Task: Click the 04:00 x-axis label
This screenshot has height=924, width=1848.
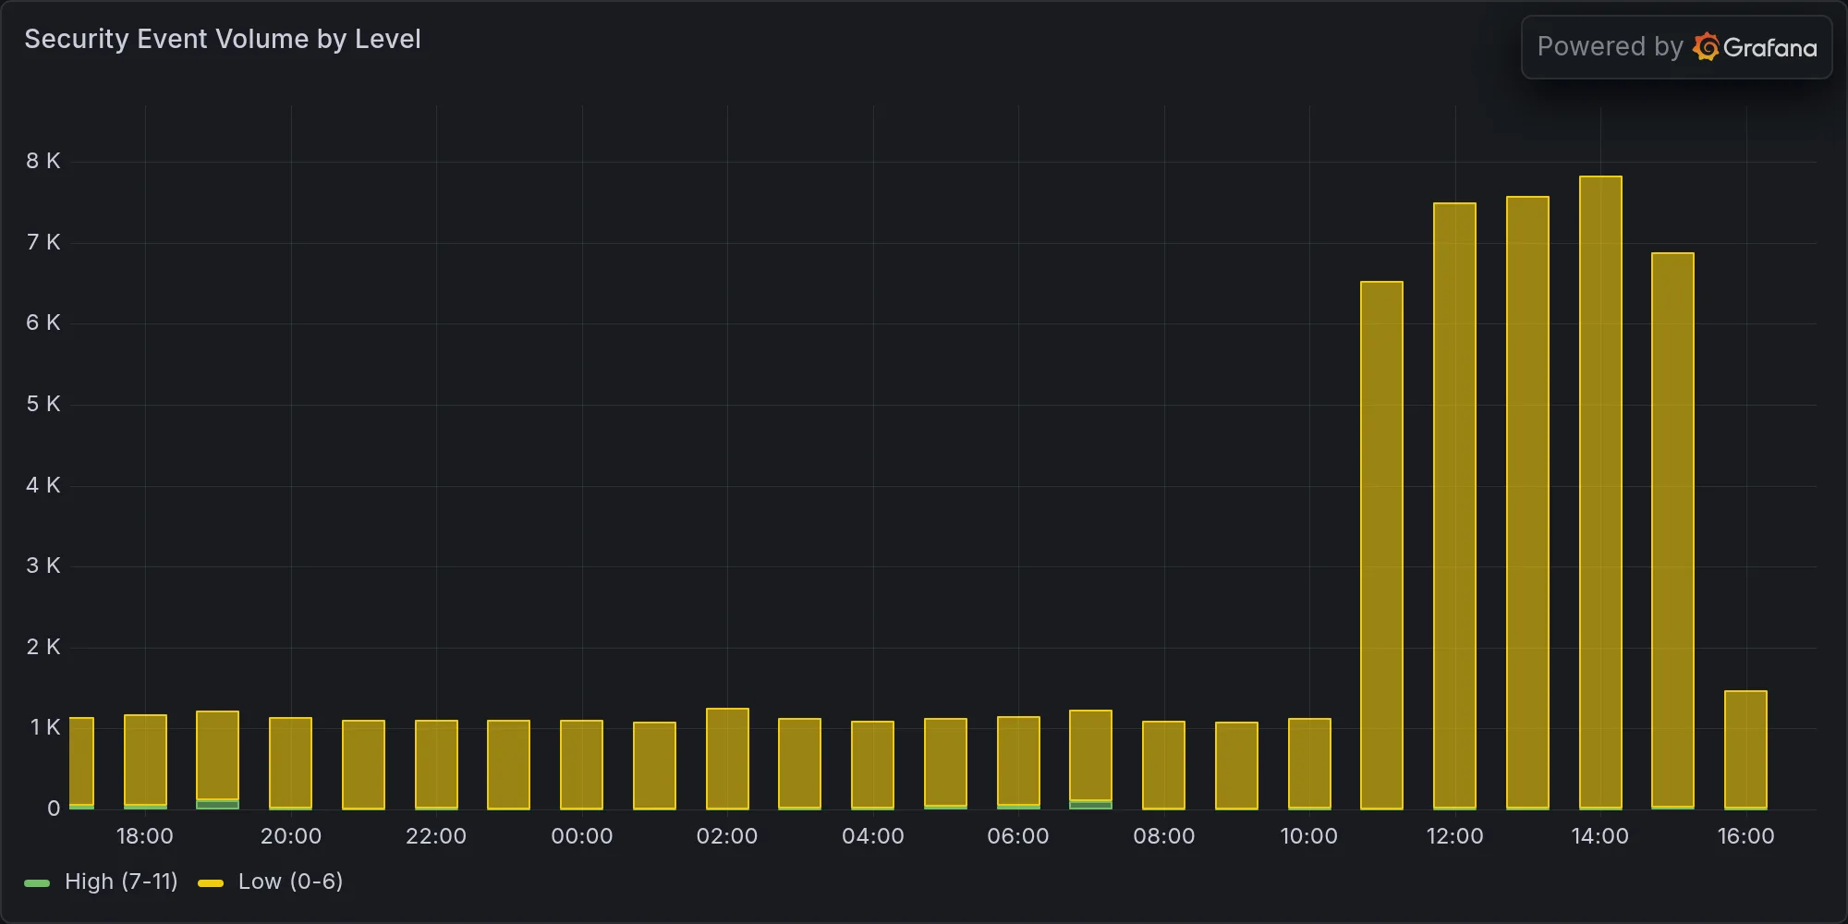Action: pyautogui.click(x=873, y=836)
